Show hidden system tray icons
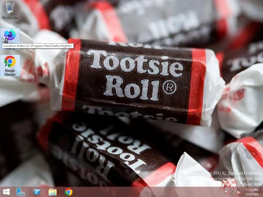 tap(220, 192)
